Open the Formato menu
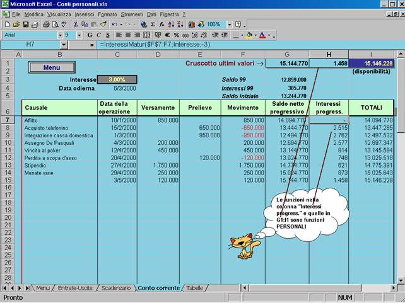 coord(107,14)
